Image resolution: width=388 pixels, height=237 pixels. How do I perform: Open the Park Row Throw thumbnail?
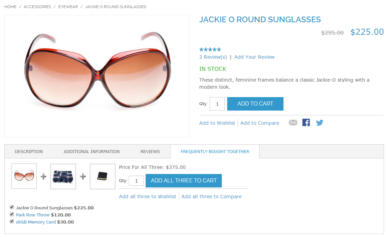tap(63, 176)
